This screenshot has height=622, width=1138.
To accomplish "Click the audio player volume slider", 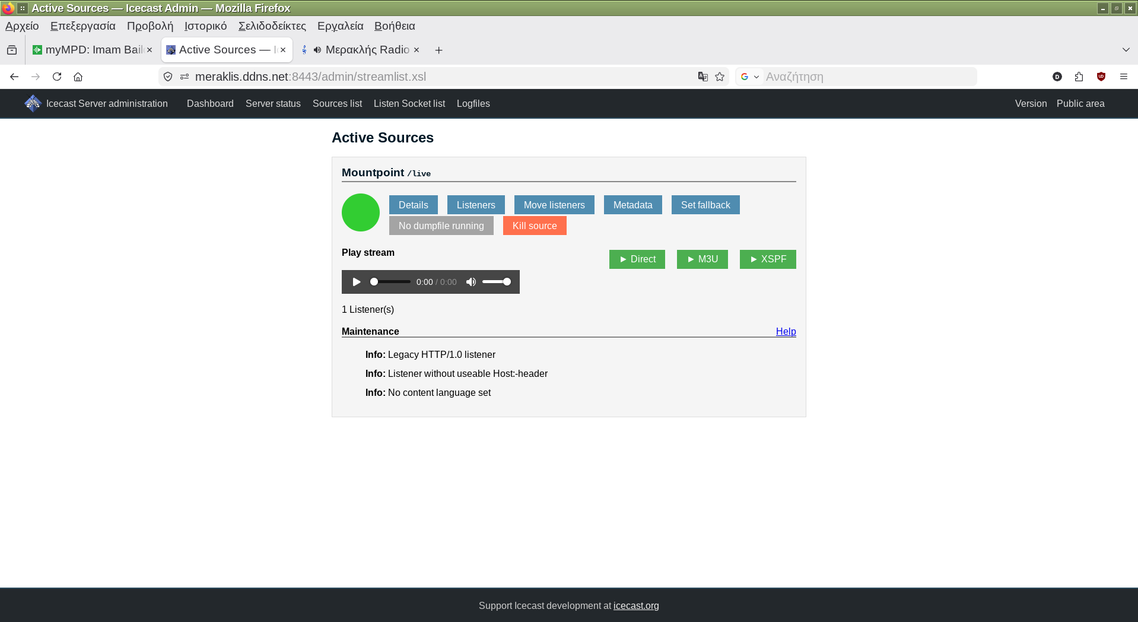I will click(496, 282).
